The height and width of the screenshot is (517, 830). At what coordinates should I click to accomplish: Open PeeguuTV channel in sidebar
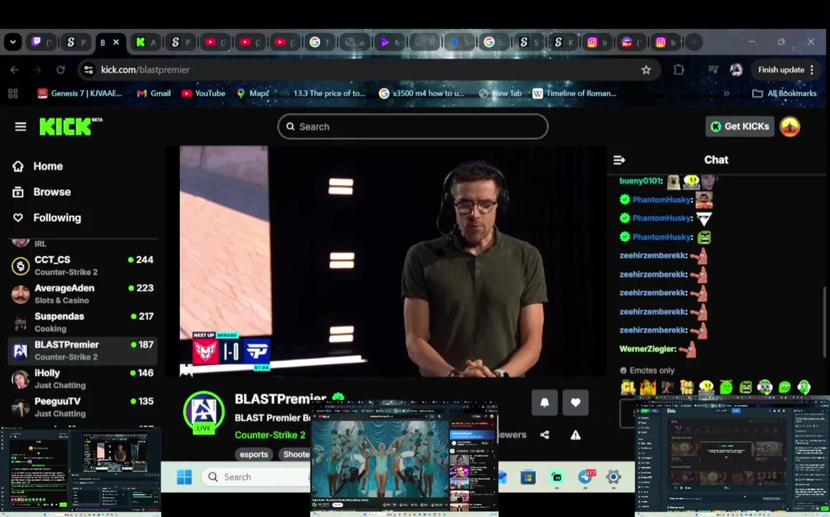[x=82, y=407]
